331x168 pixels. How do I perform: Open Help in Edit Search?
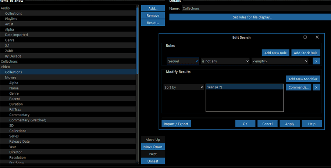click(x=312, y=124)
